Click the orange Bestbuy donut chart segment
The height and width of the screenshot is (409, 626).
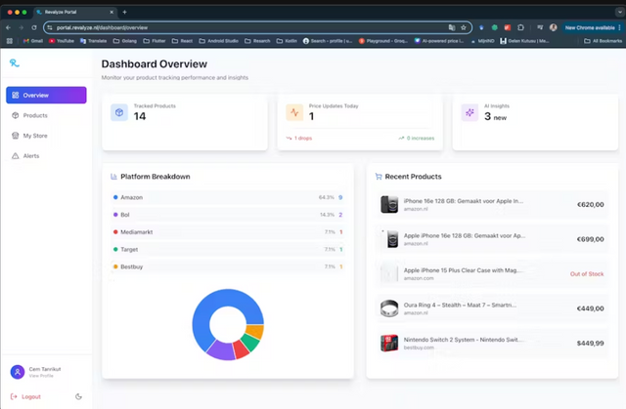pyautogui.click(x=255, y=331)
